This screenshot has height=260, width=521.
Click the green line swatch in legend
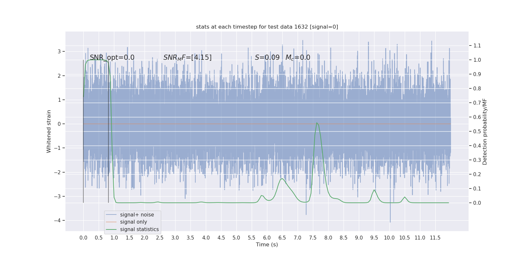click(111, 229)
